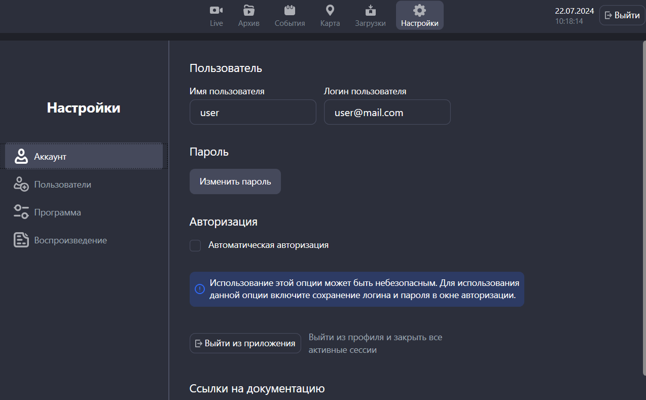The width and height of the screenshot is (646, 400).
Task: Open the Архив folder icon
Action: click(249, 10)
